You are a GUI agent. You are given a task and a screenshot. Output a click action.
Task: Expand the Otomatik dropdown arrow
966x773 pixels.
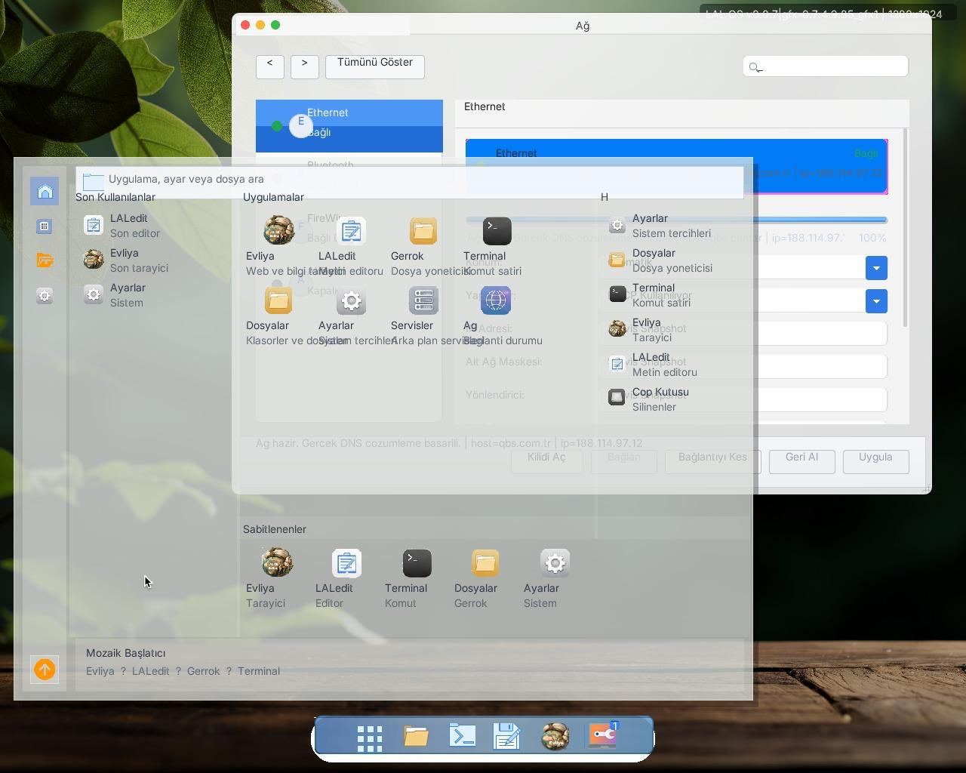[876, 268]
